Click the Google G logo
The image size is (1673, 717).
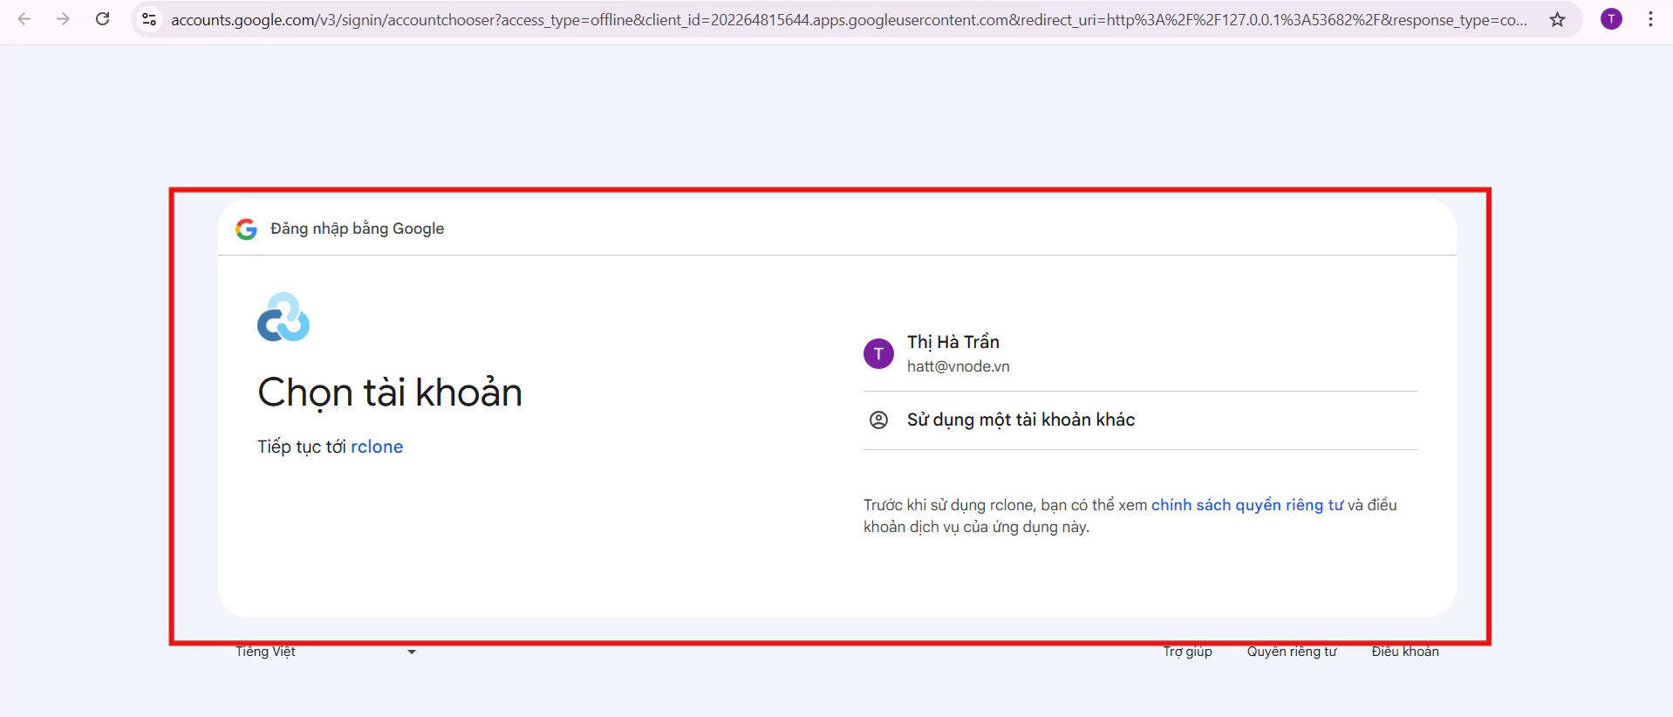click(246, 229)
